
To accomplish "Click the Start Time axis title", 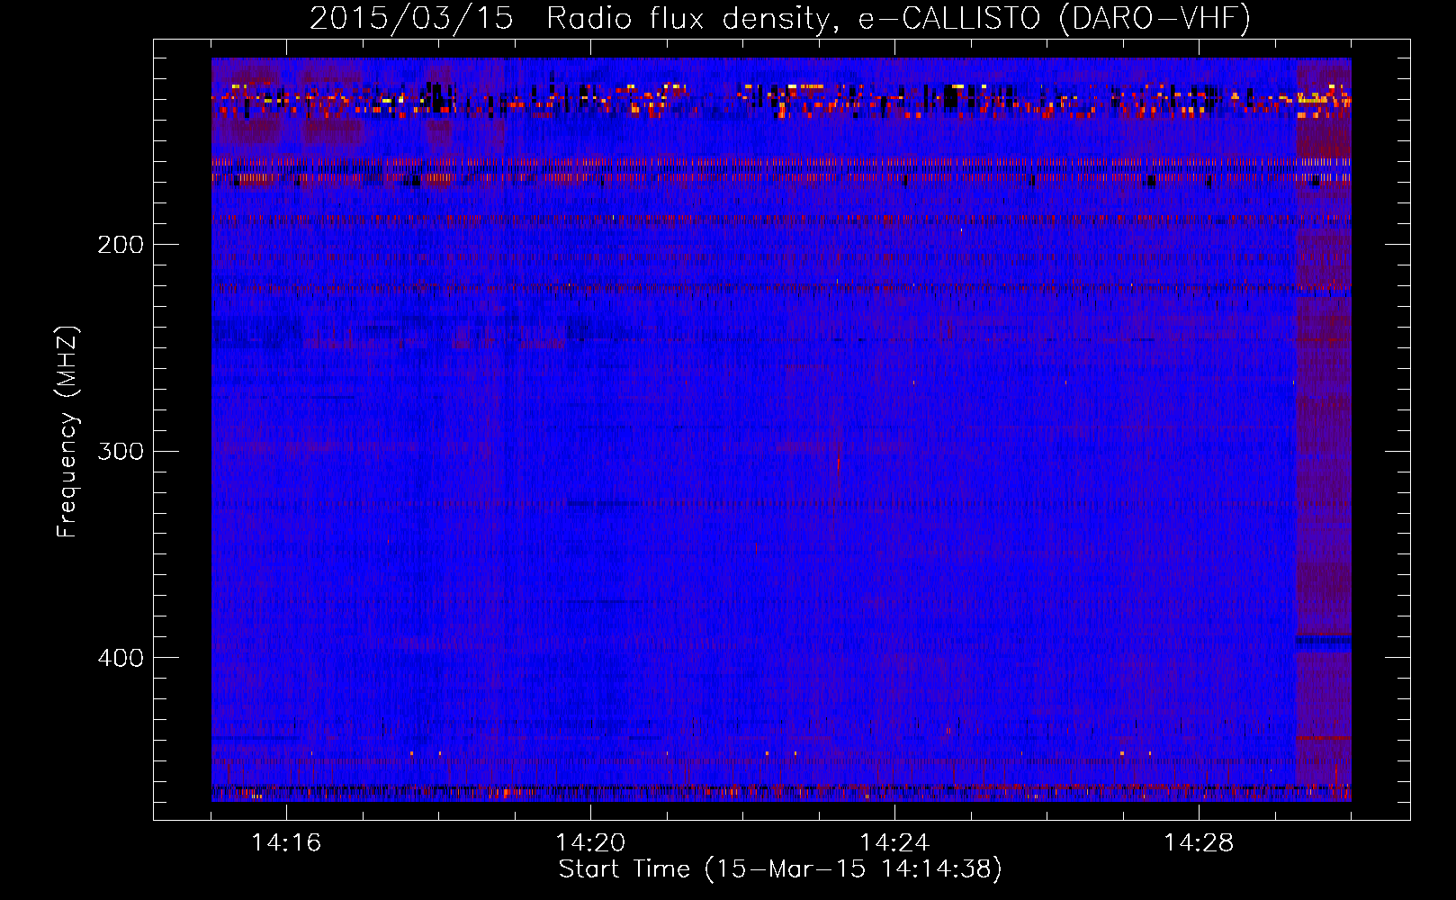I will [624, 869].
